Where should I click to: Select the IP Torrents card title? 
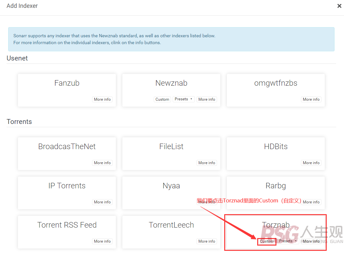click(x=67, y=186)
